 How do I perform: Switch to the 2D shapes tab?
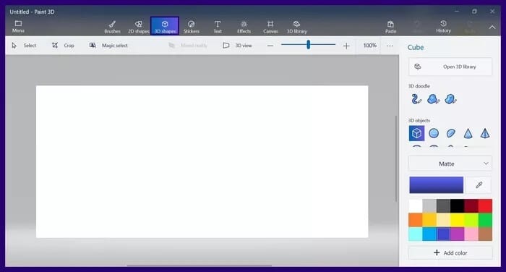[x=139, y=27]
